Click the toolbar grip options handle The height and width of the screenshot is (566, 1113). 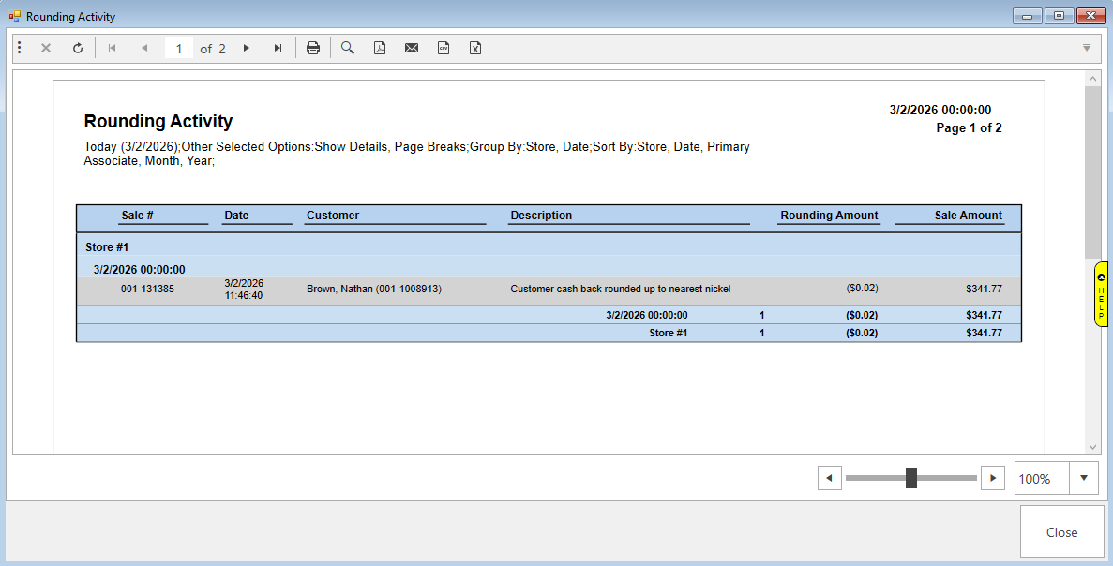click(20, 48)
